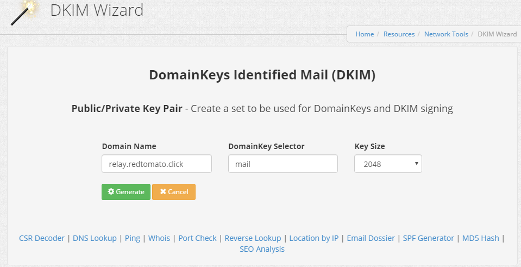The height and width of the screenshot is (267, 521).
Task: Open the Whois lookup link
Action: 159,238
